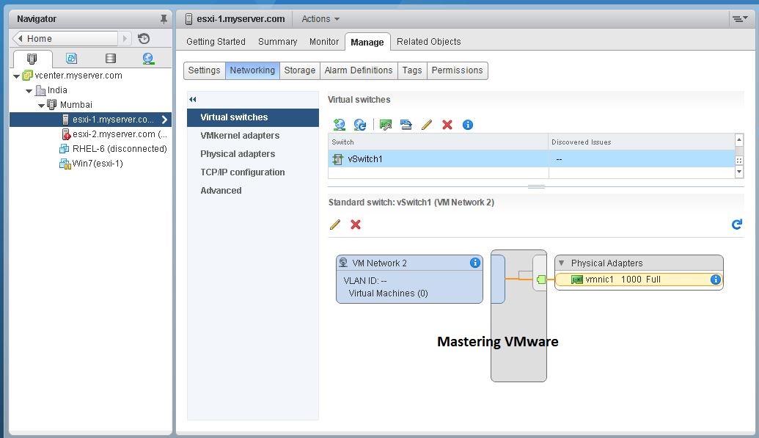This screenshot has width=759, height=438.
Task: Switch to Storage inventory tab
Action: (110, 59)
